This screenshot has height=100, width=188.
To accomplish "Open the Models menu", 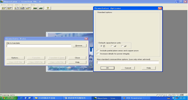I will (x=25, y=5).
